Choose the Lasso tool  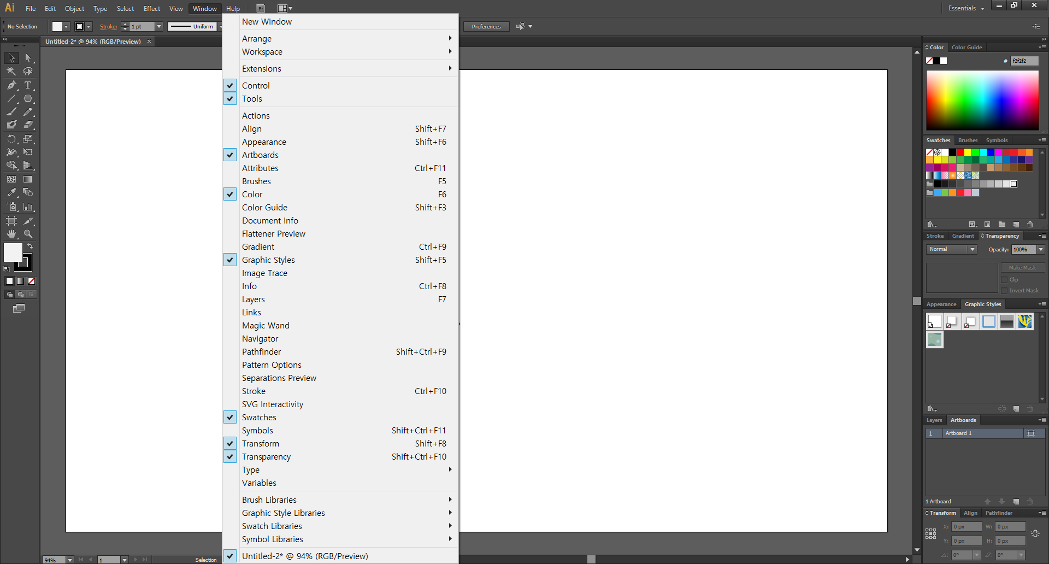28,71
